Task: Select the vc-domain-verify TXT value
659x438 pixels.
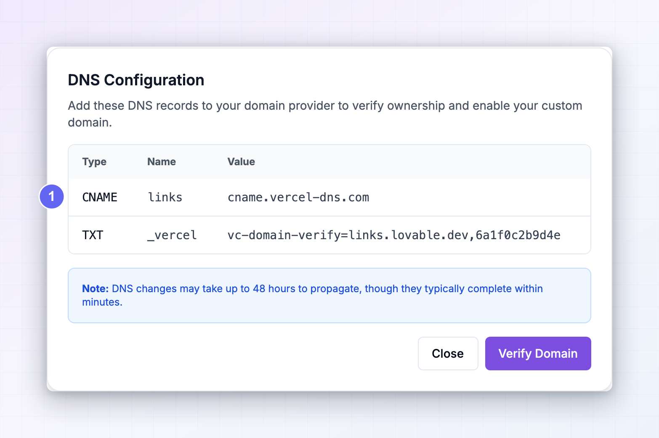Action: [394, 235]
